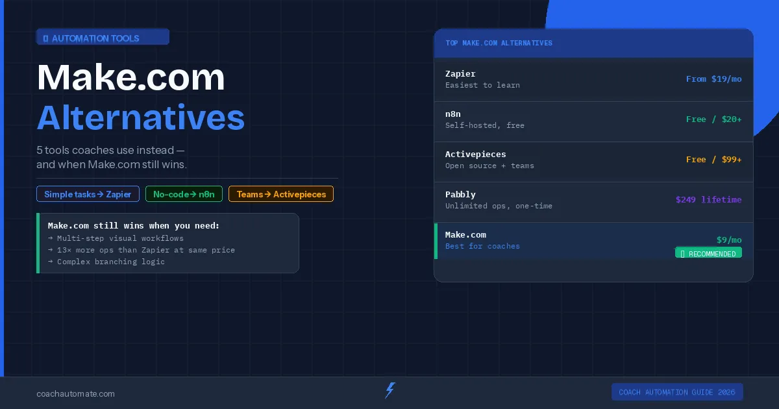Viewport: 779px width, 409px height.
Task: Click the green accent bar beside Make.com row
Action: (436, 240)
